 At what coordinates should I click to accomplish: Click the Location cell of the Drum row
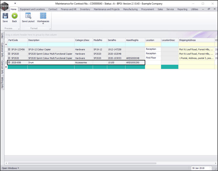pos(153,62)
